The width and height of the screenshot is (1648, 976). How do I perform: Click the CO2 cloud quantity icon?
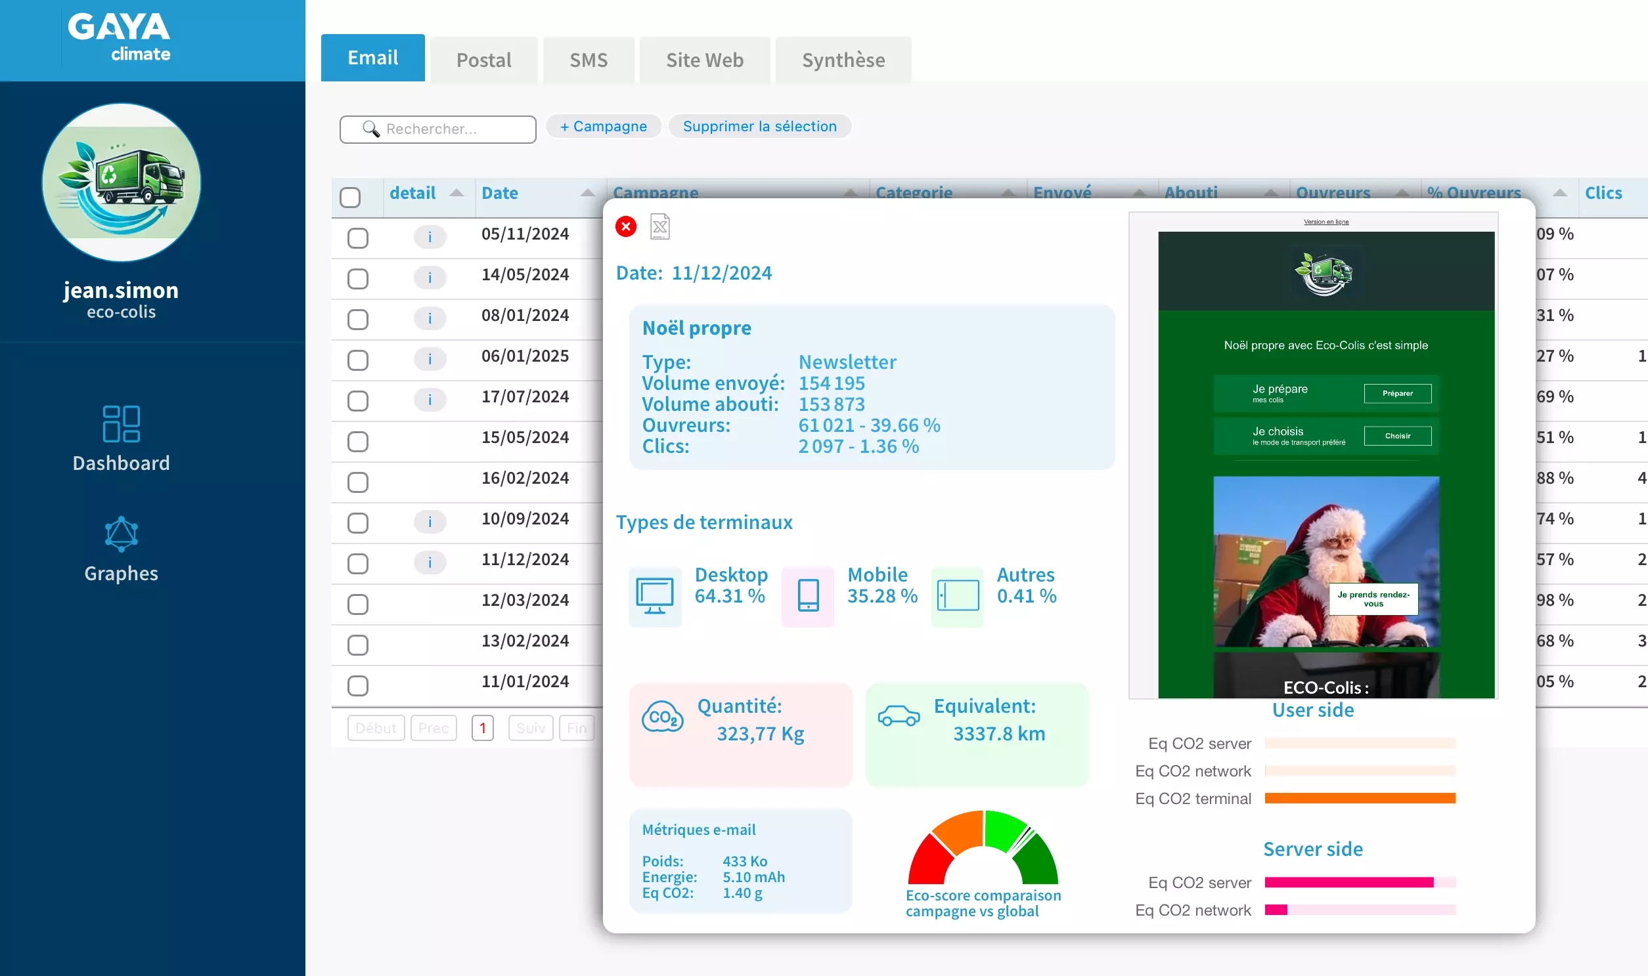click(662, 716)
